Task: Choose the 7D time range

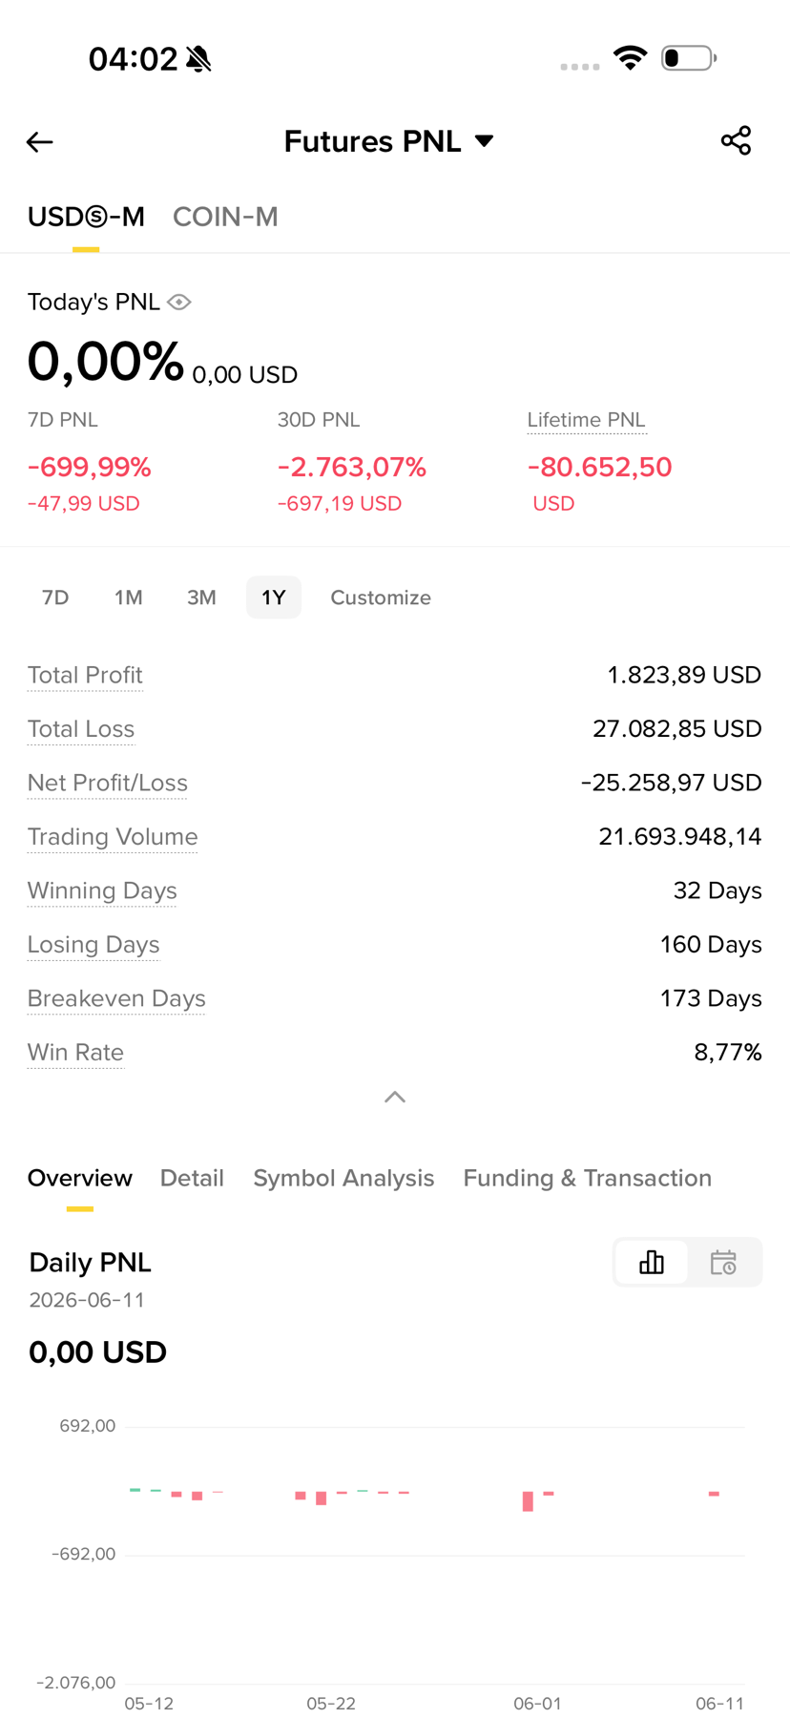Action: pos(55,597)
